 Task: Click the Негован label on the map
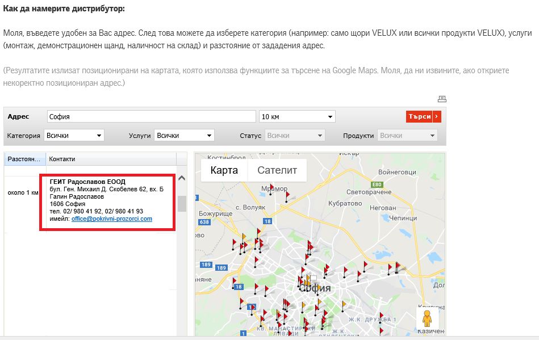click(x=383, y=208)
